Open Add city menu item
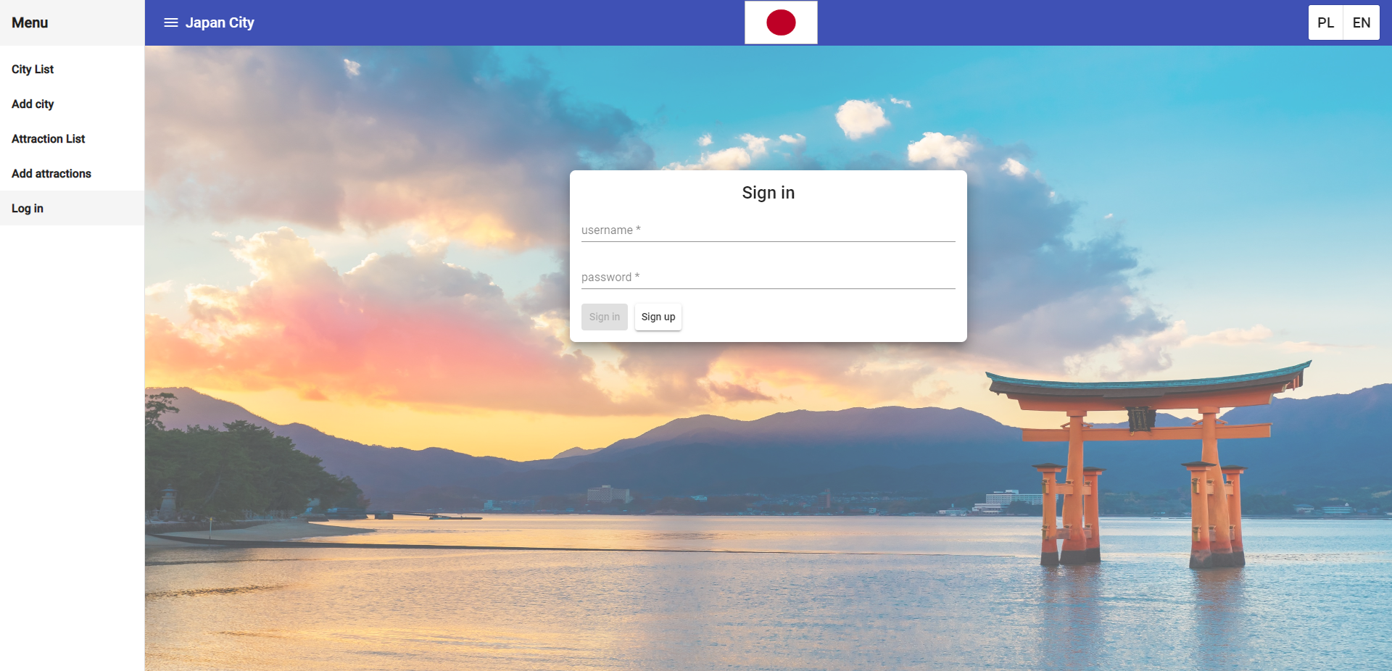Viewport: 1392px width, 671px height. click(x=72, y=104)
